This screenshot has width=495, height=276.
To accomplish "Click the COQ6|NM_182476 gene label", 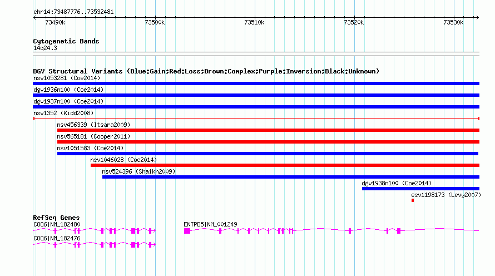I will click(57, 238).
